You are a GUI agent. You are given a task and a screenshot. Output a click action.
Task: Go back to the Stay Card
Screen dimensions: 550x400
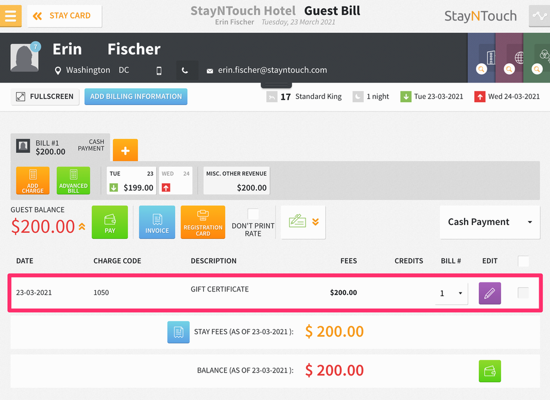pyautogui.click(x=65, y=16)
